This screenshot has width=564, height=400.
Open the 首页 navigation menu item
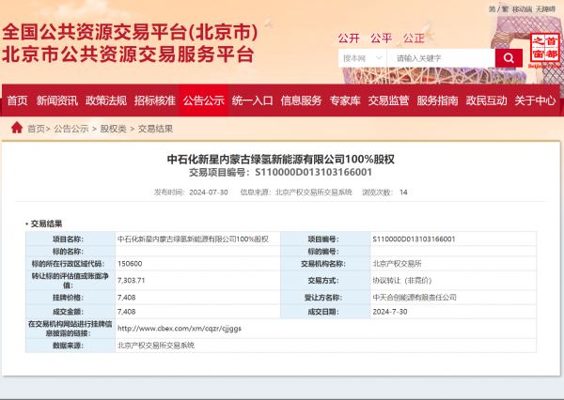(x=17, y=100)
